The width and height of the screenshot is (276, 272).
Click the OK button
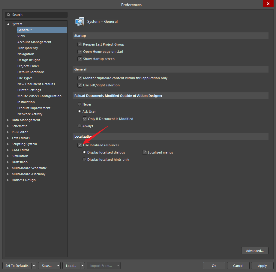tap(214, 266)
